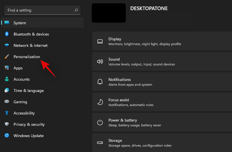Click the Accounts person icon
This screenshot has width=232, height=152.
(7, 79)
